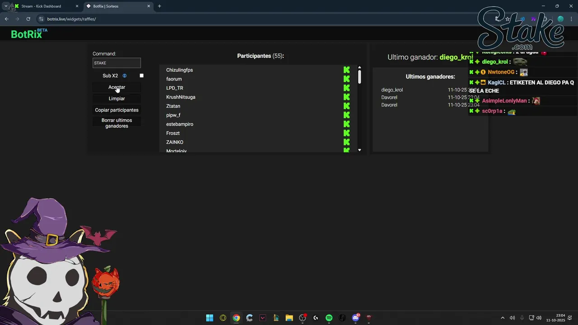Image resolution: width=578 pixels, height=325 pixels.
Task: Click the Command input field
Action: 117,63
